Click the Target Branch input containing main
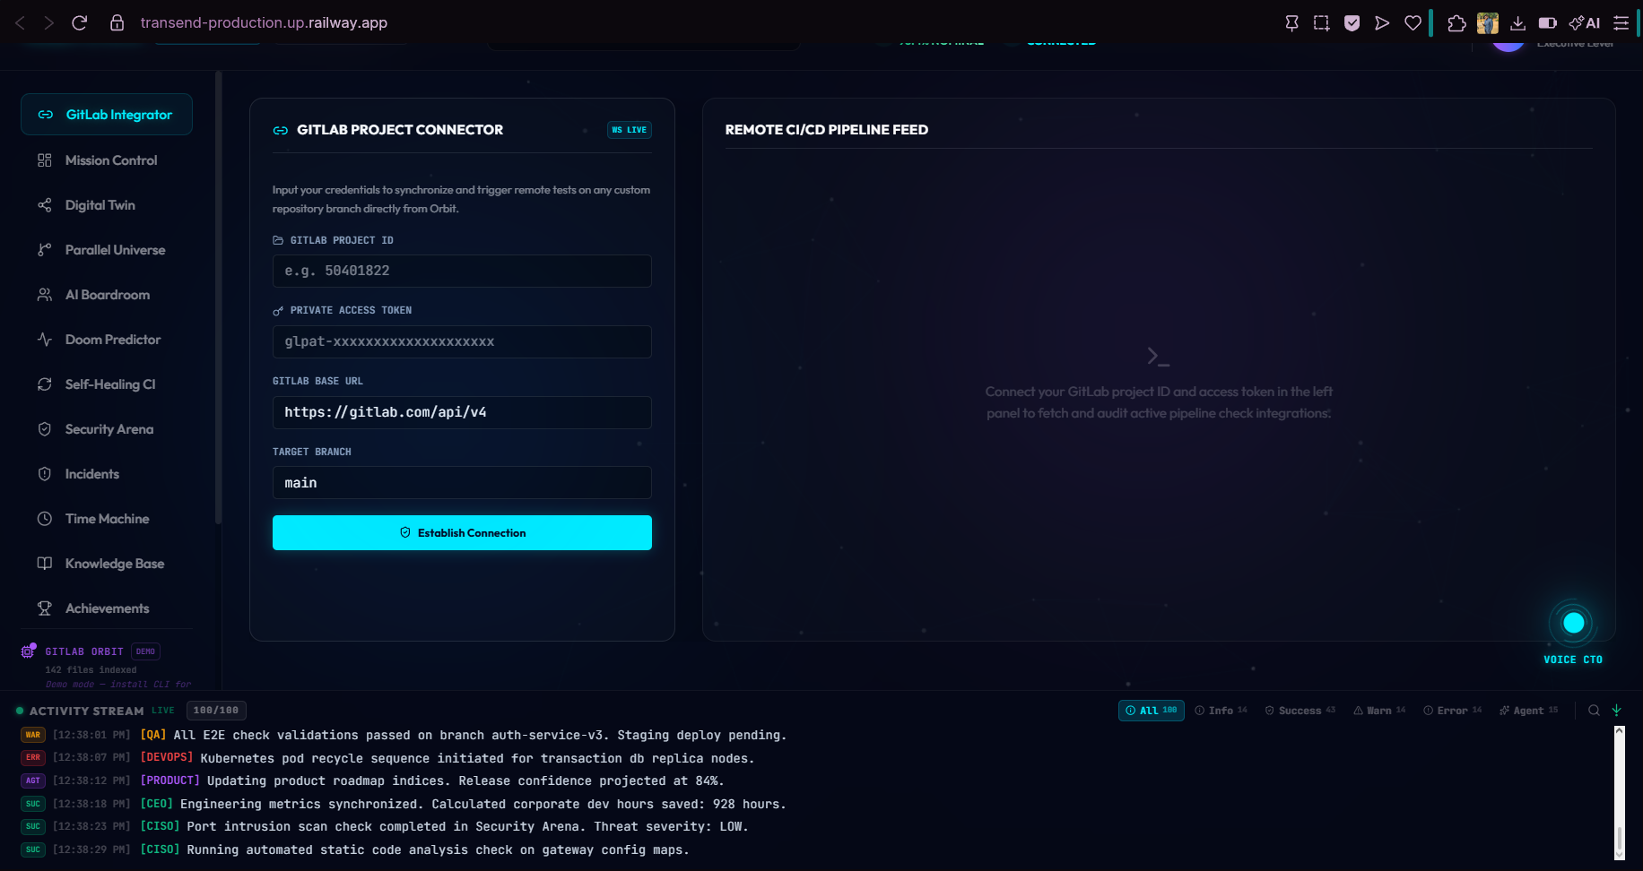Viewport: 1643px width, 871px height. tap(462, 483)
